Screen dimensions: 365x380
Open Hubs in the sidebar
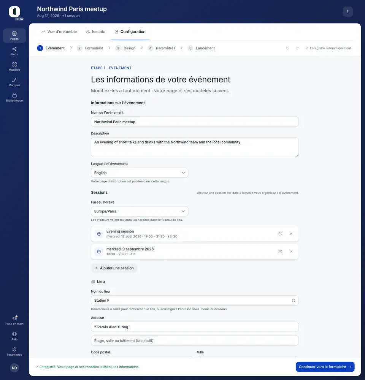pyautogui.click(x=14, y=51)
